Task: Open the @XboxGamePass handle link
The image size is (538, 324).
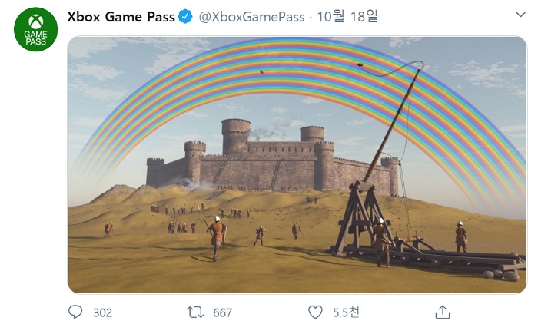Action: click(251, 17)
